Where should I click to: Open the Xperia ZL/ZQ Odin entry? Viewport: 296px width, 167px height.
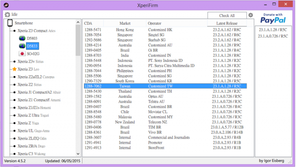(32, 138)
